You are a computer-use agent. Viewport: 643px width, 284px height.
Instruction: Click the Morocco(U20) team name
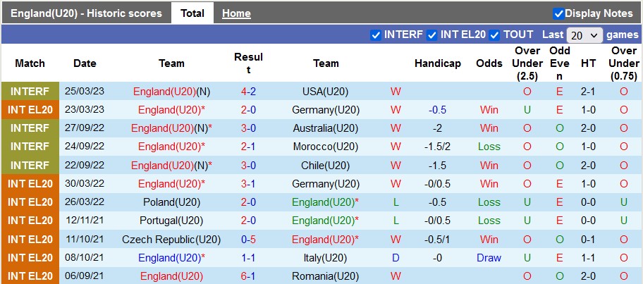pyautogui.click(x=326, y=147)
